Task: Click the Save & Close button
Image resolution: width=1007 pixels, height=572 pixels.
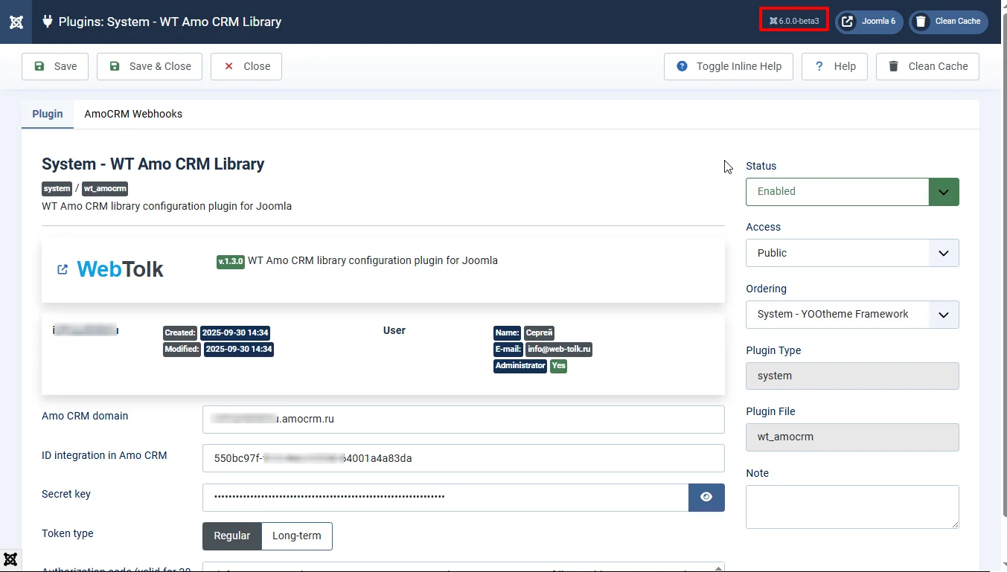Action: (149, 66)
